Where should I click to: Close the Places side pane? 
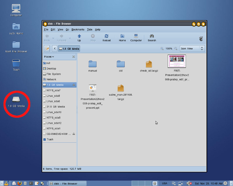74,57
